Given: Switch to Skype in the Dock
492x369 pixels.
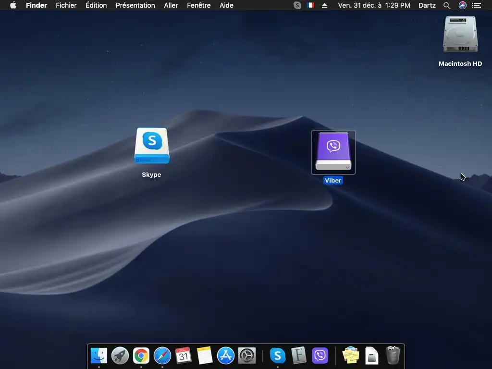Looking at the screenshot, I should pyautogui.click(x=277, y=356).
